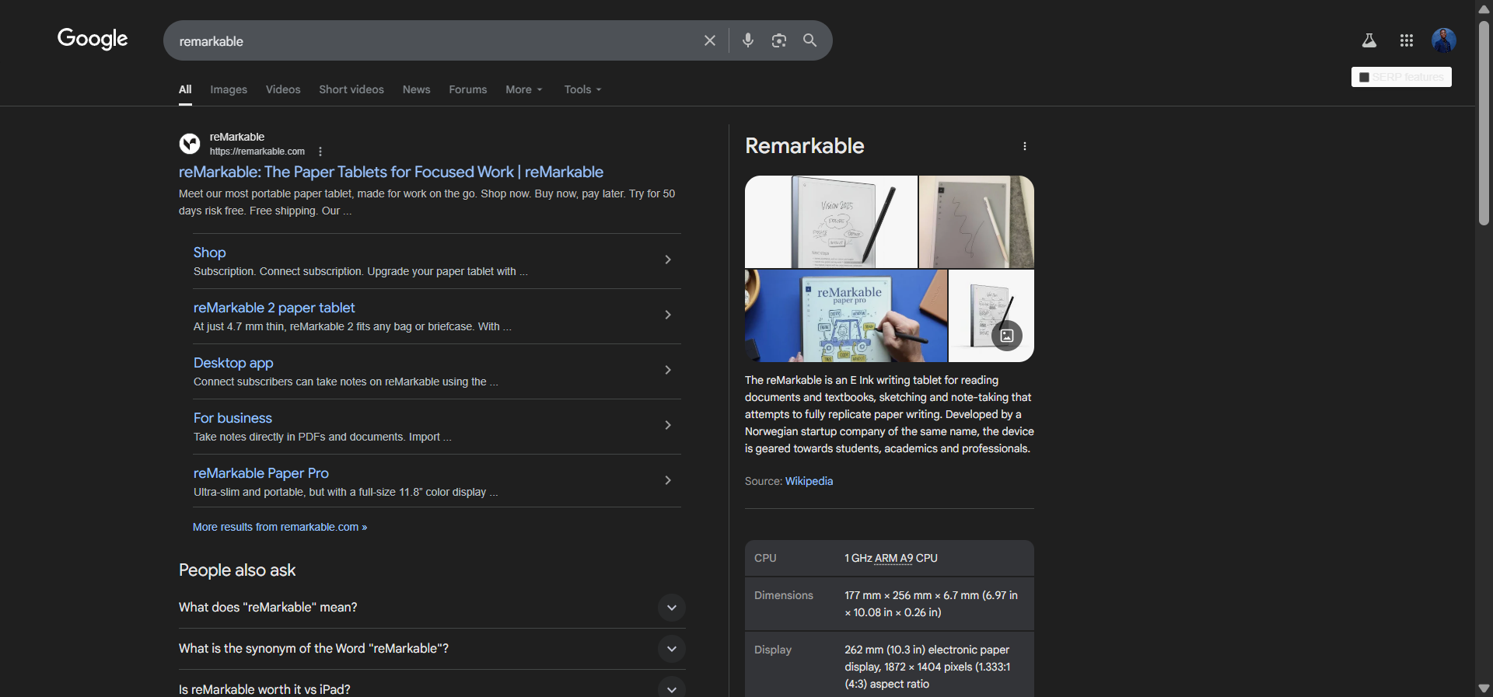Click chevron on the Shop row
1493x697 pixels.
[x=668, y=260]
